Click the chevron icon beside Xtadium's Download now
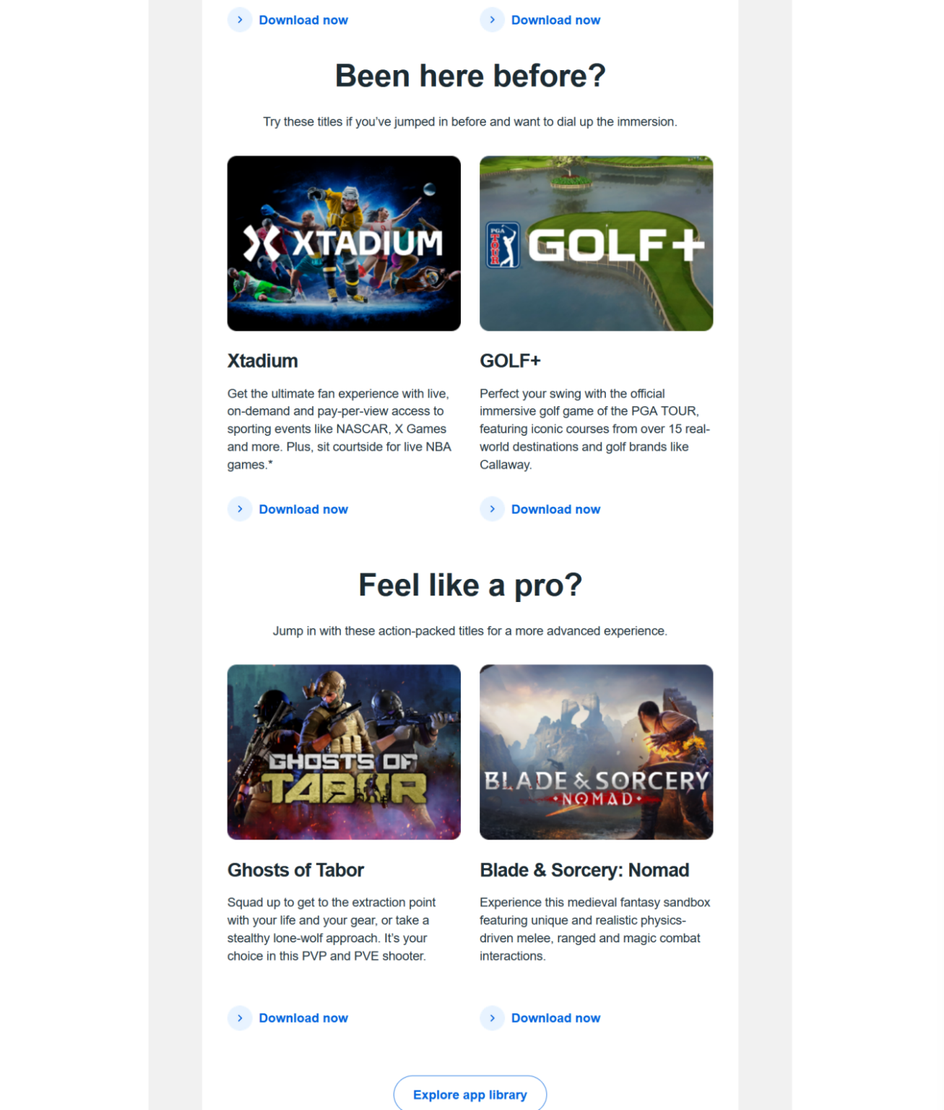 [x=240, y=509]
